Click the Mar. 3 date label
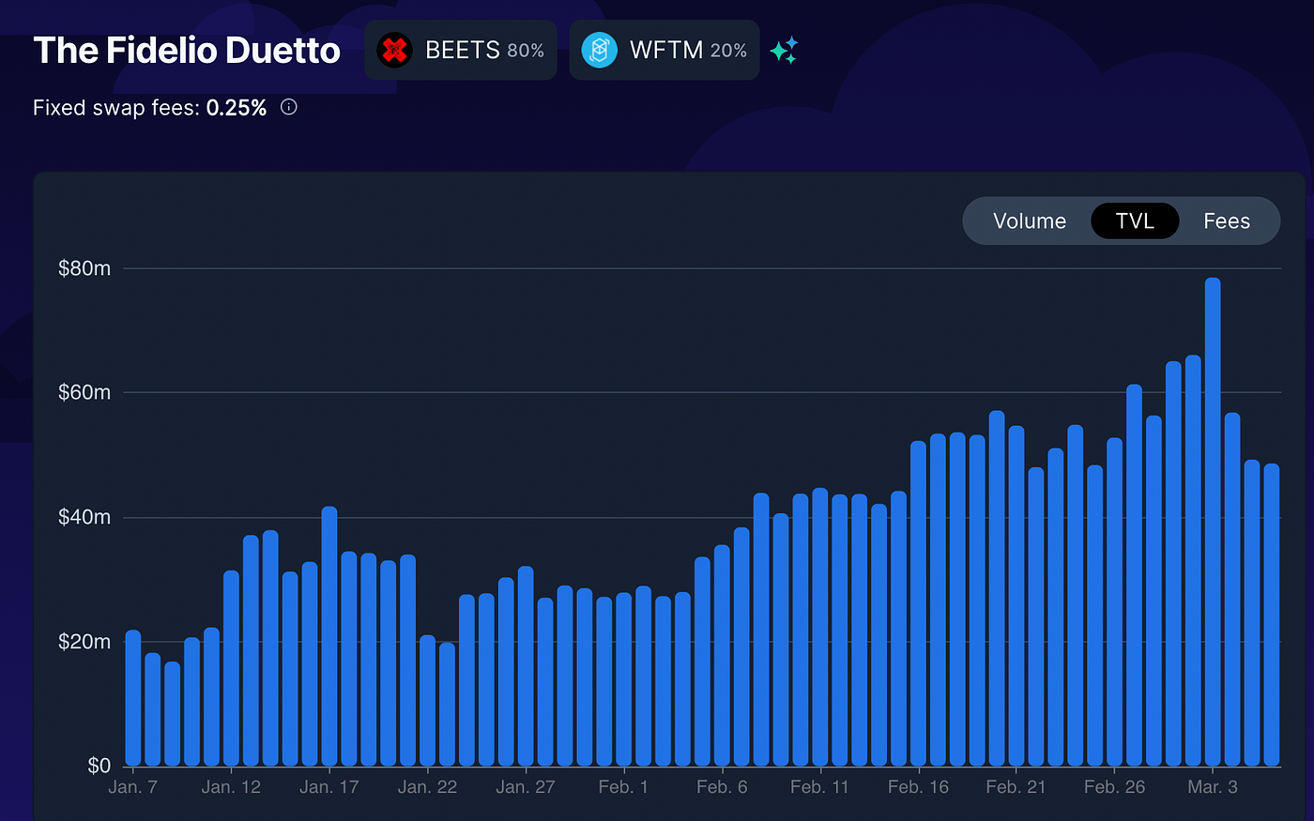 (1213, 786)
